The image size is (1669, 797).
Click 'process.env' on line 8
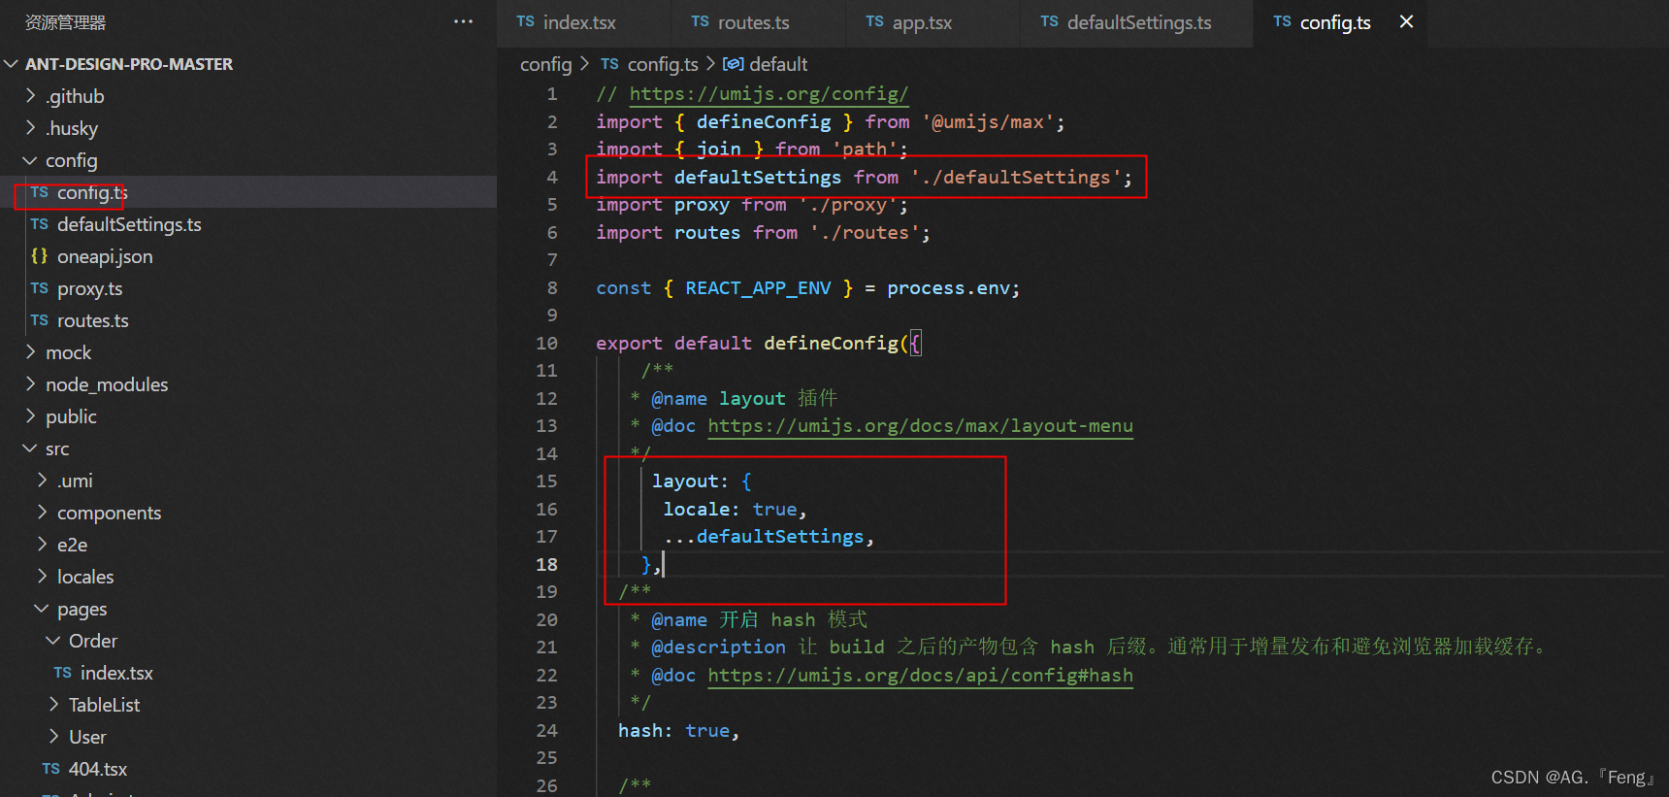[948, 288]
